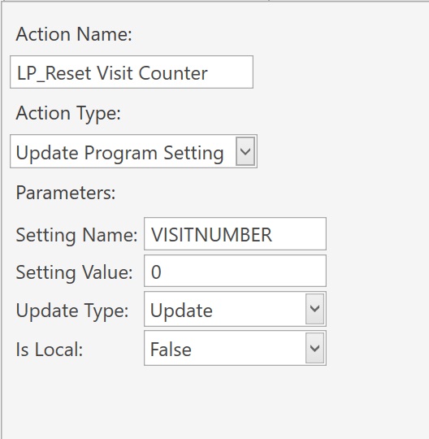
Task: Click the 'Update Type:' label
Action: click(72, 311)
